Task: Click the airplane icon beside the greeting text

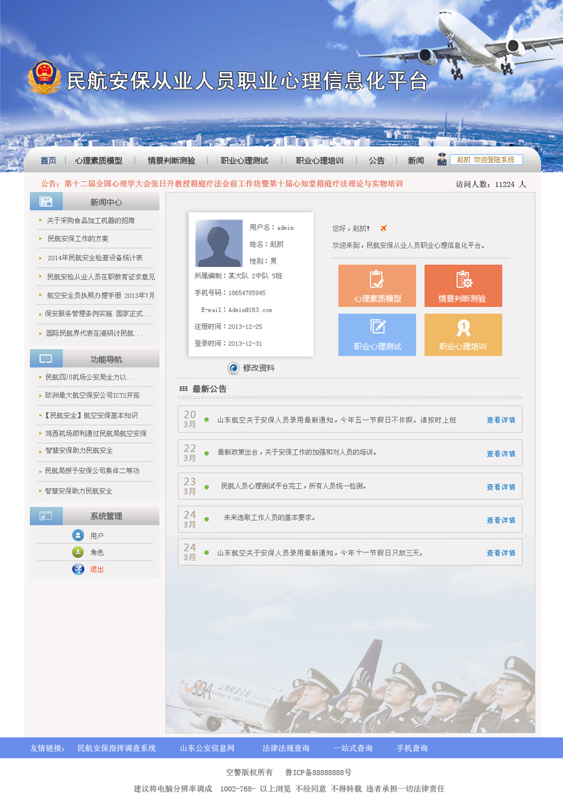Action: click(382, 227)
